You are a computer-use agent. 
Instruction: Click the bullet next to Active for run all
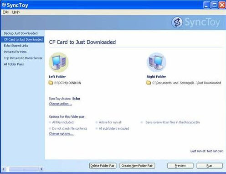(97, 122)
